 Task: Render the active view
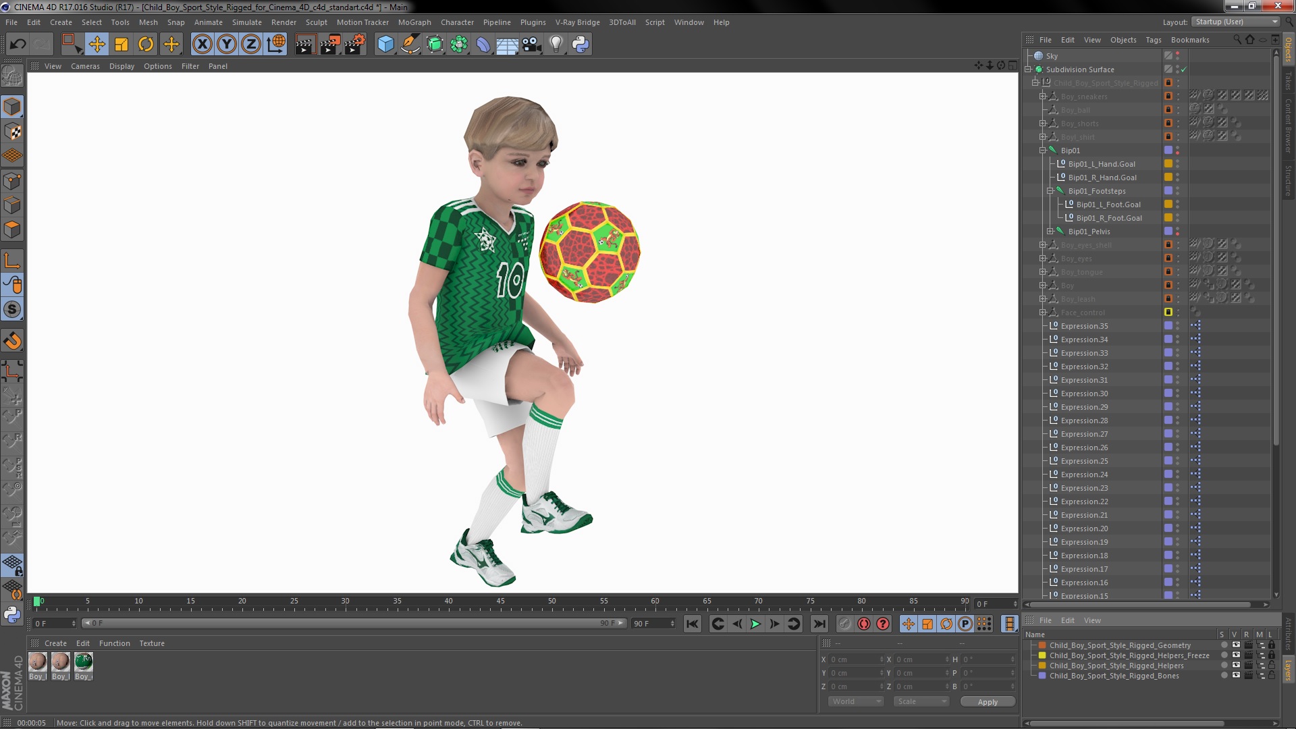[304, 45]
